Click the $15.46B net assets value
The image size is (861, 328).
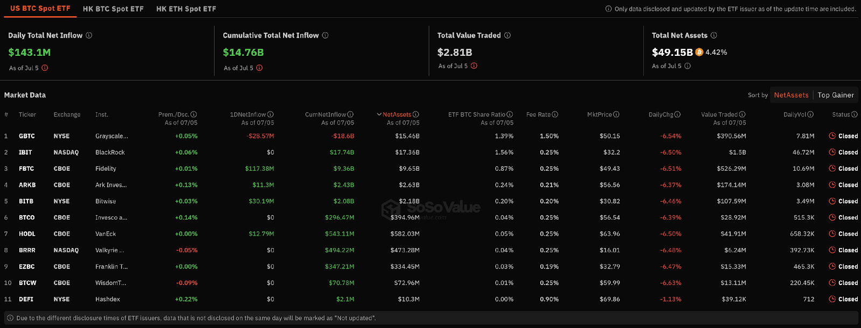coord(407,136)
